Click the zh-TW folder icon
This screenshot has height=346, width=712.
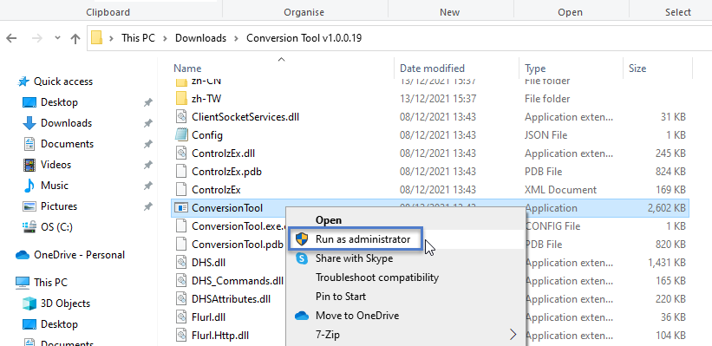coord(181,98)
